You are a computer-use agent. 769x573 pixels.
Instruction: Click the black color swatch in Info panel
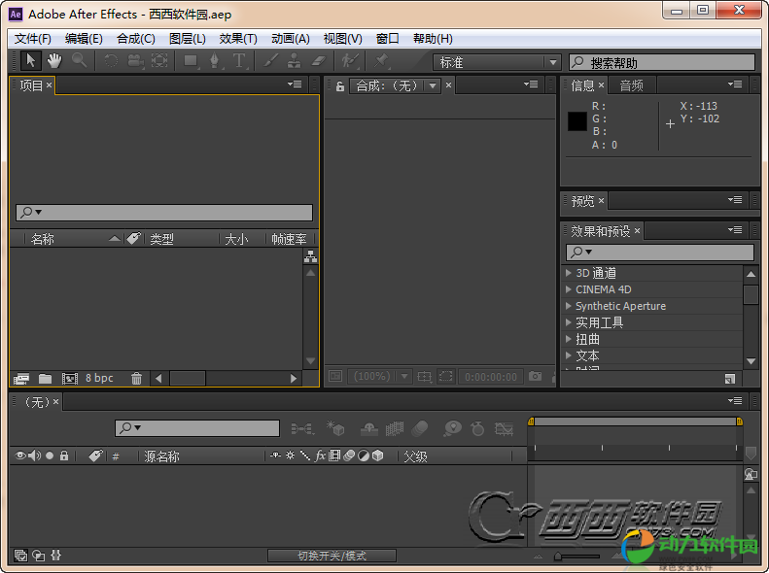coord(577,121)
